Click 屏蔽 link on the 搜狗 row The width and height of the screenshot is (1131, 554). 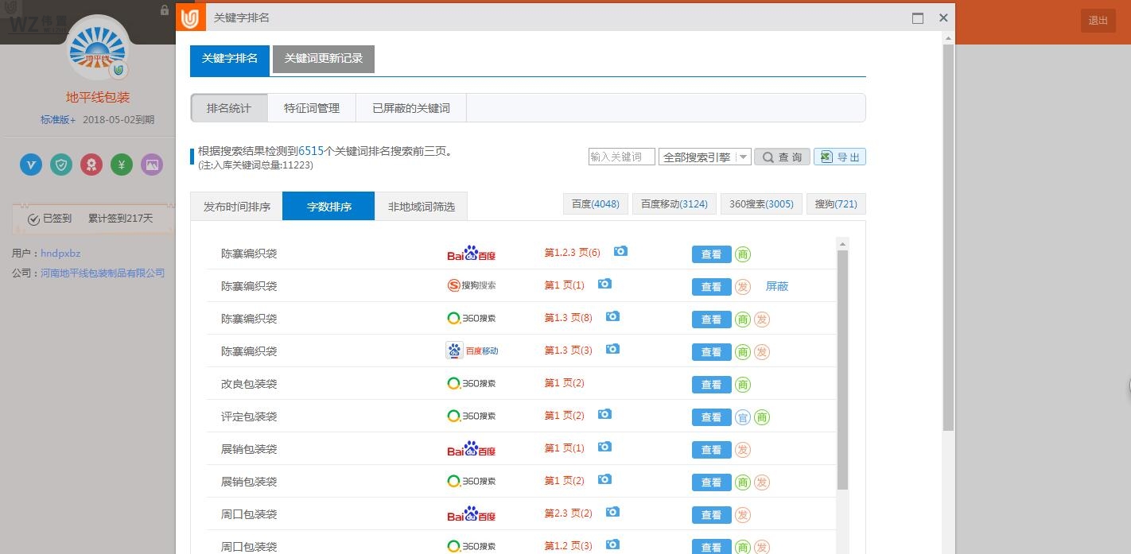pos(776,286)
